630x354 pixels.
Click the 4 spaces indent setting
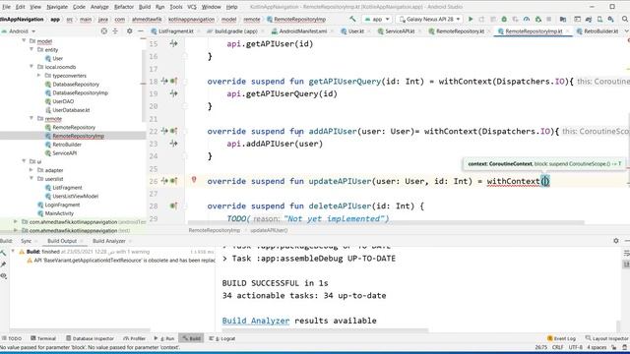[597, 347]
